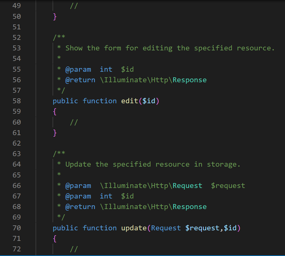Place cursor on the edit function name

click(130, 101)
